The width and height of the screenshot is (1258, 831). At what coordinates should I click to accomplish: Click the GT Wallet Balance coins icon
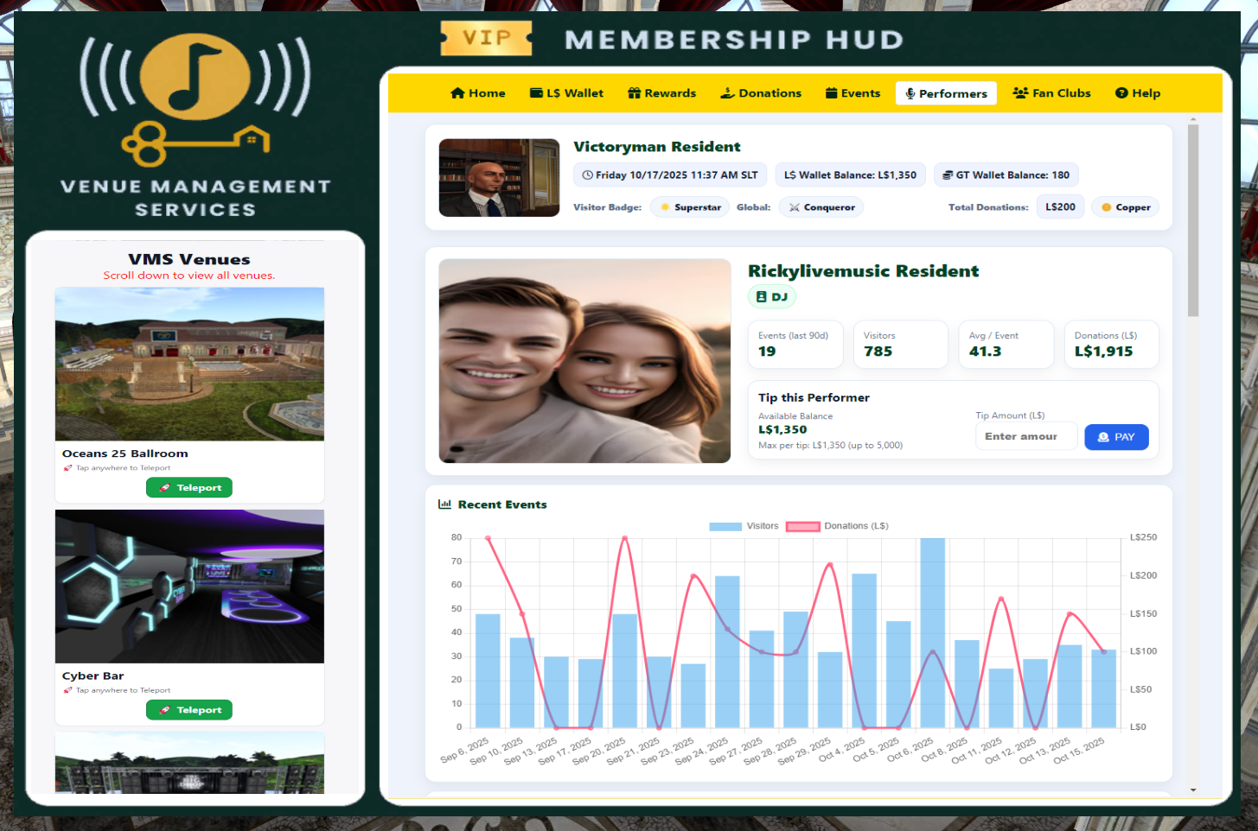point(948,175)
